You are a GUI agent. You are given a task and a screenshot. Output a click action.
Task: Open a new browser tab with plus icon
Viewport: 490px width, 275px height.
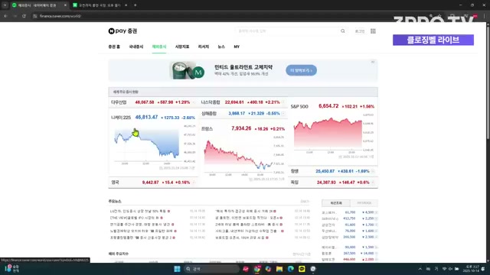point(136,5)
